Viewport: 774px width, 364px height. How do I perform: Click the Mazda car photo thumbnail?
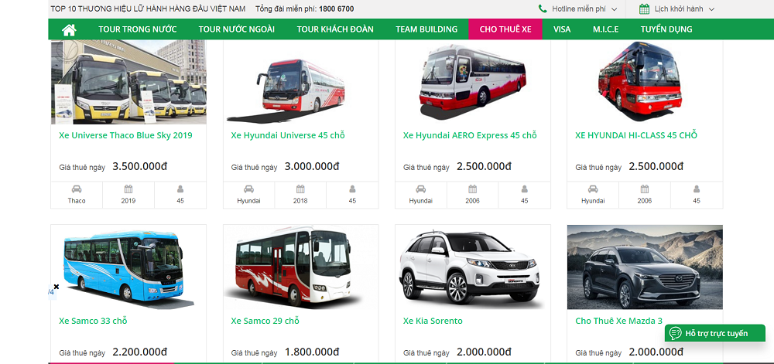pos(645,267)
